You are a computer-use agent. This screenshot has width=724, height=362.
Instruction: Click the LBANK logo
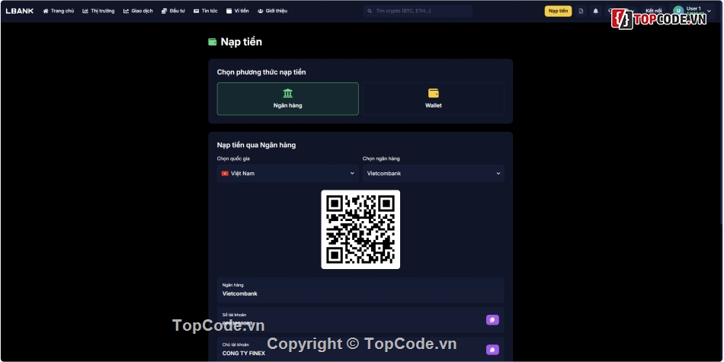tap(19, 11)
